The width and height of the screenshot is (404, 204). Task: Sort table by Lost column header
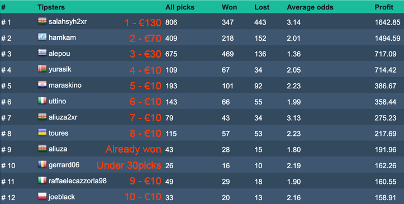point(262,7)
